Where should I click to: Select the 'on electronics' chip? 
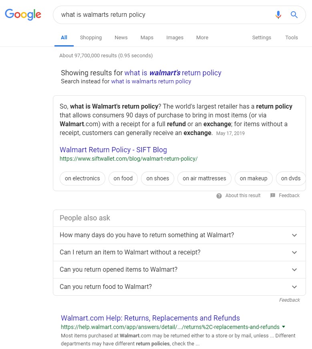(x=82, y=179)
